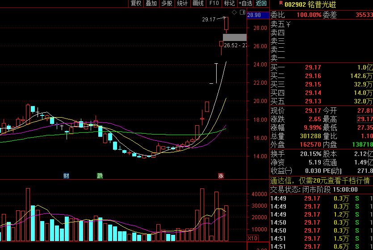
Task: Click the 外盘 162570 value
Action: (310, 144)
